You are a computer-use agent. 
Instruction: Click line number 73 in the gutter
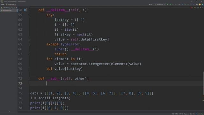point(20,83)
